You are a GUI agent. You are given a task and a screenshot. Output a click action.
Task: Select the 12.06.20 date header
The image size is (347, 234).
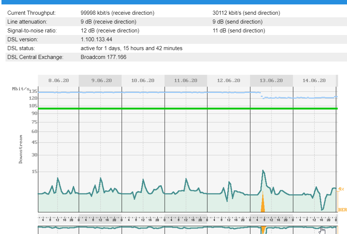point(228,80)
